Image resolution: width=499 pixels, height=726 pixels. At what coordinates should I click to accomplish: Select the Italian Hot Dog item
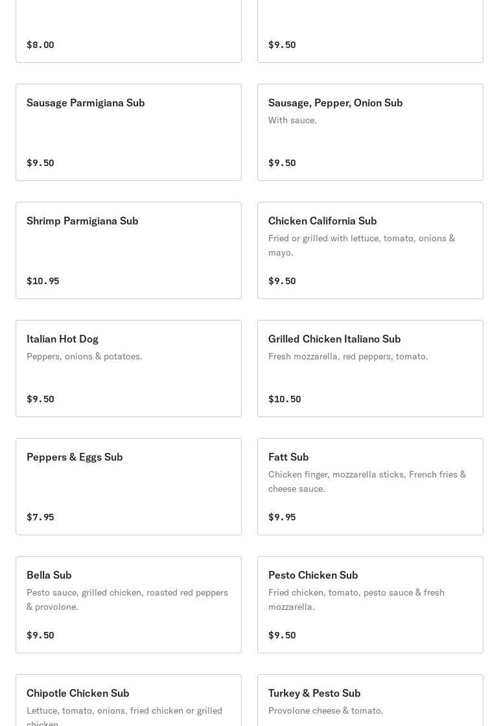(x=128, y=369)
